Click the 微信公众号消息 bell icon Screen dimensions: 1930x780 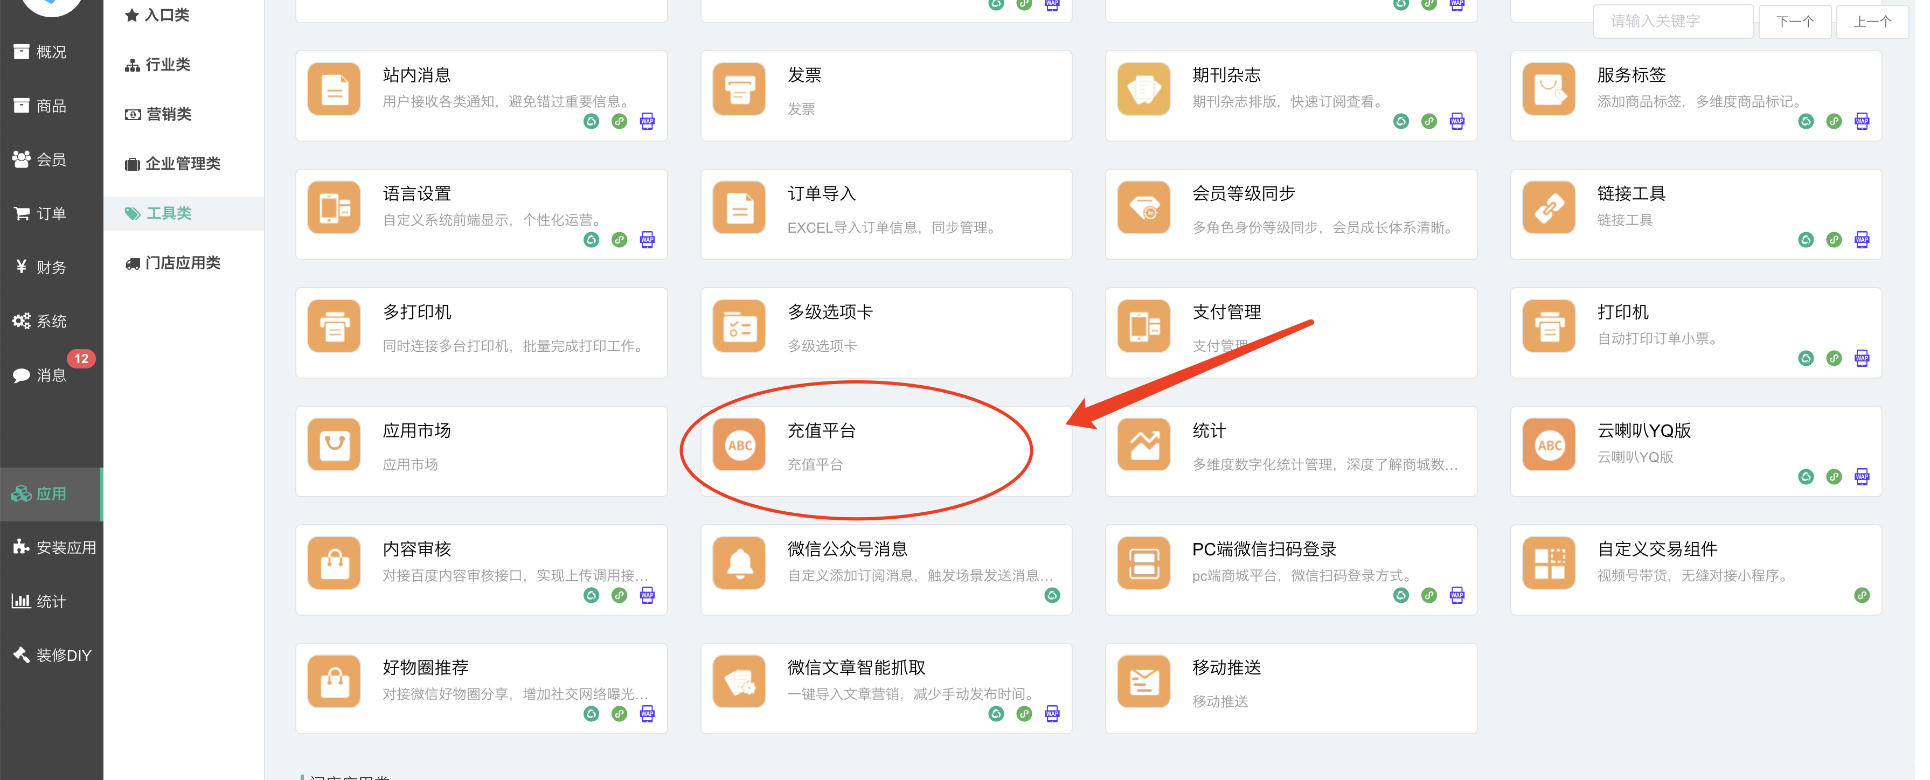pos(739,563)
